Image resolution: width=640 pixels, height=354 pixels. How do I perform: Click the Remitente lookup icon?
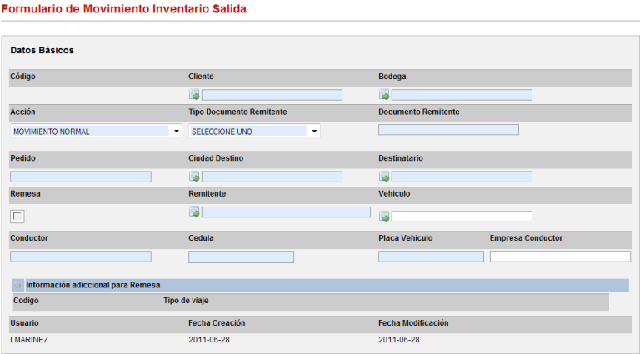tap(194, 212)
